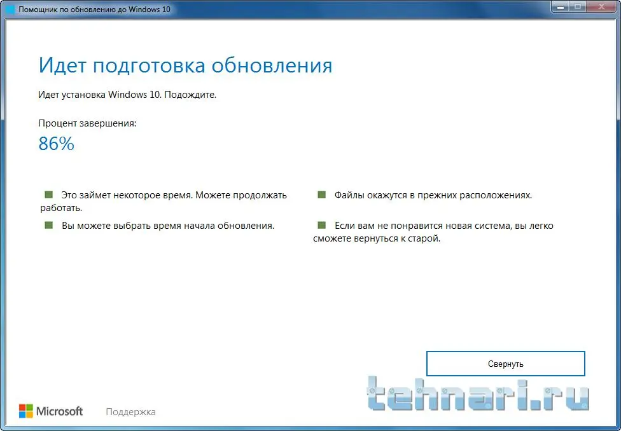Click the Microsoft logo
This screenshot has height=431, width=621.
[51, 411]
